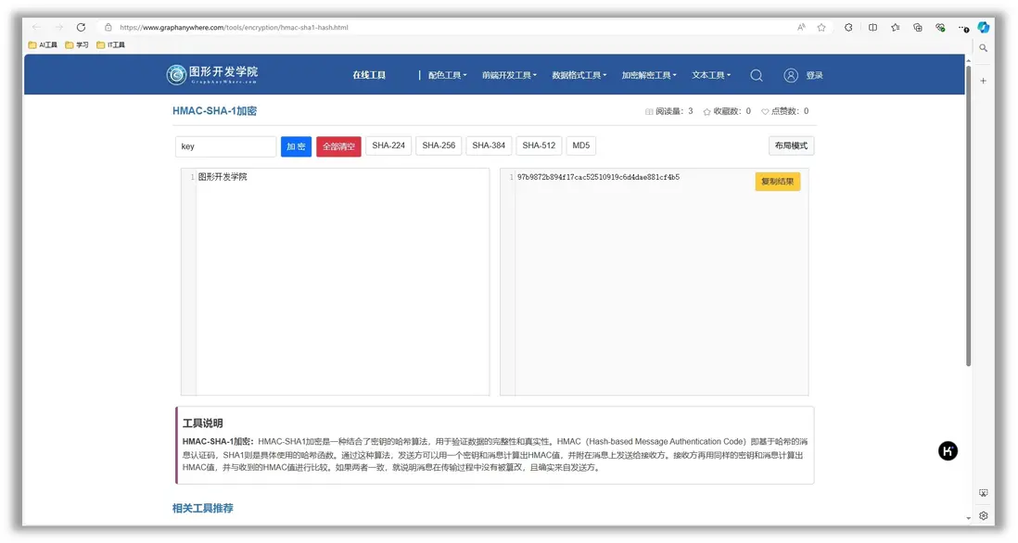Click the 布局模式 layout mode button
The width and height of the screenshot is (1018, 543).
pyautogui.click(x=791, y=145)
